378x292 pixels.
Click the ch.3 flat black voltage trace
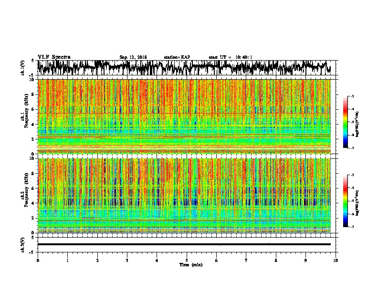(x=184, y=244)
